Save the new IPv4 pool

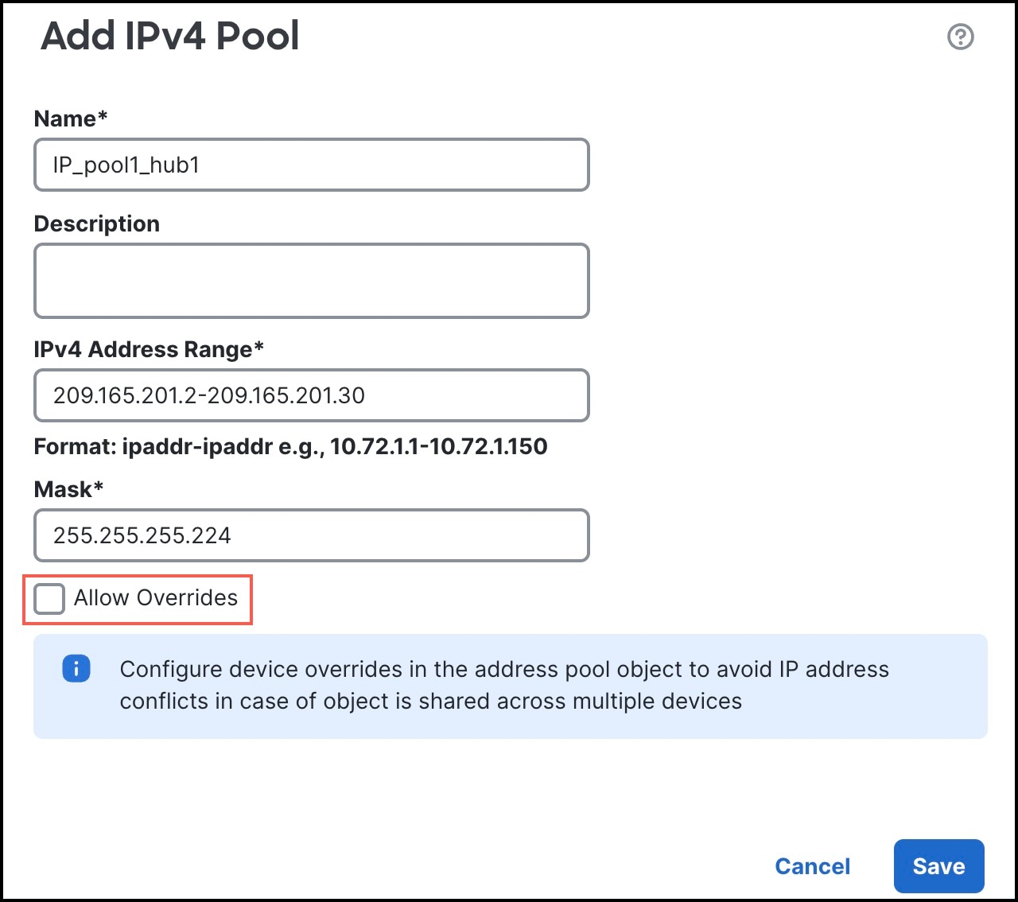tap(939, 866)
